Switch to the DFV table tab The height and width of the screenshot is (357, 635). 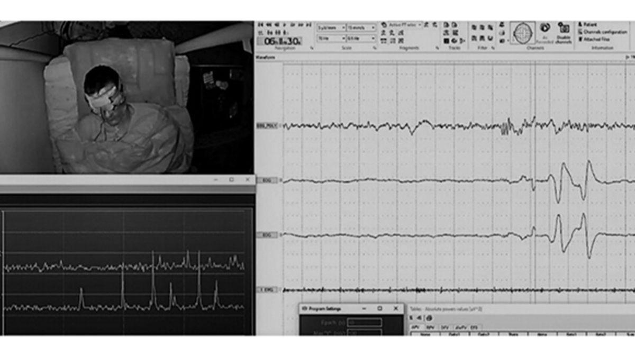445,328
